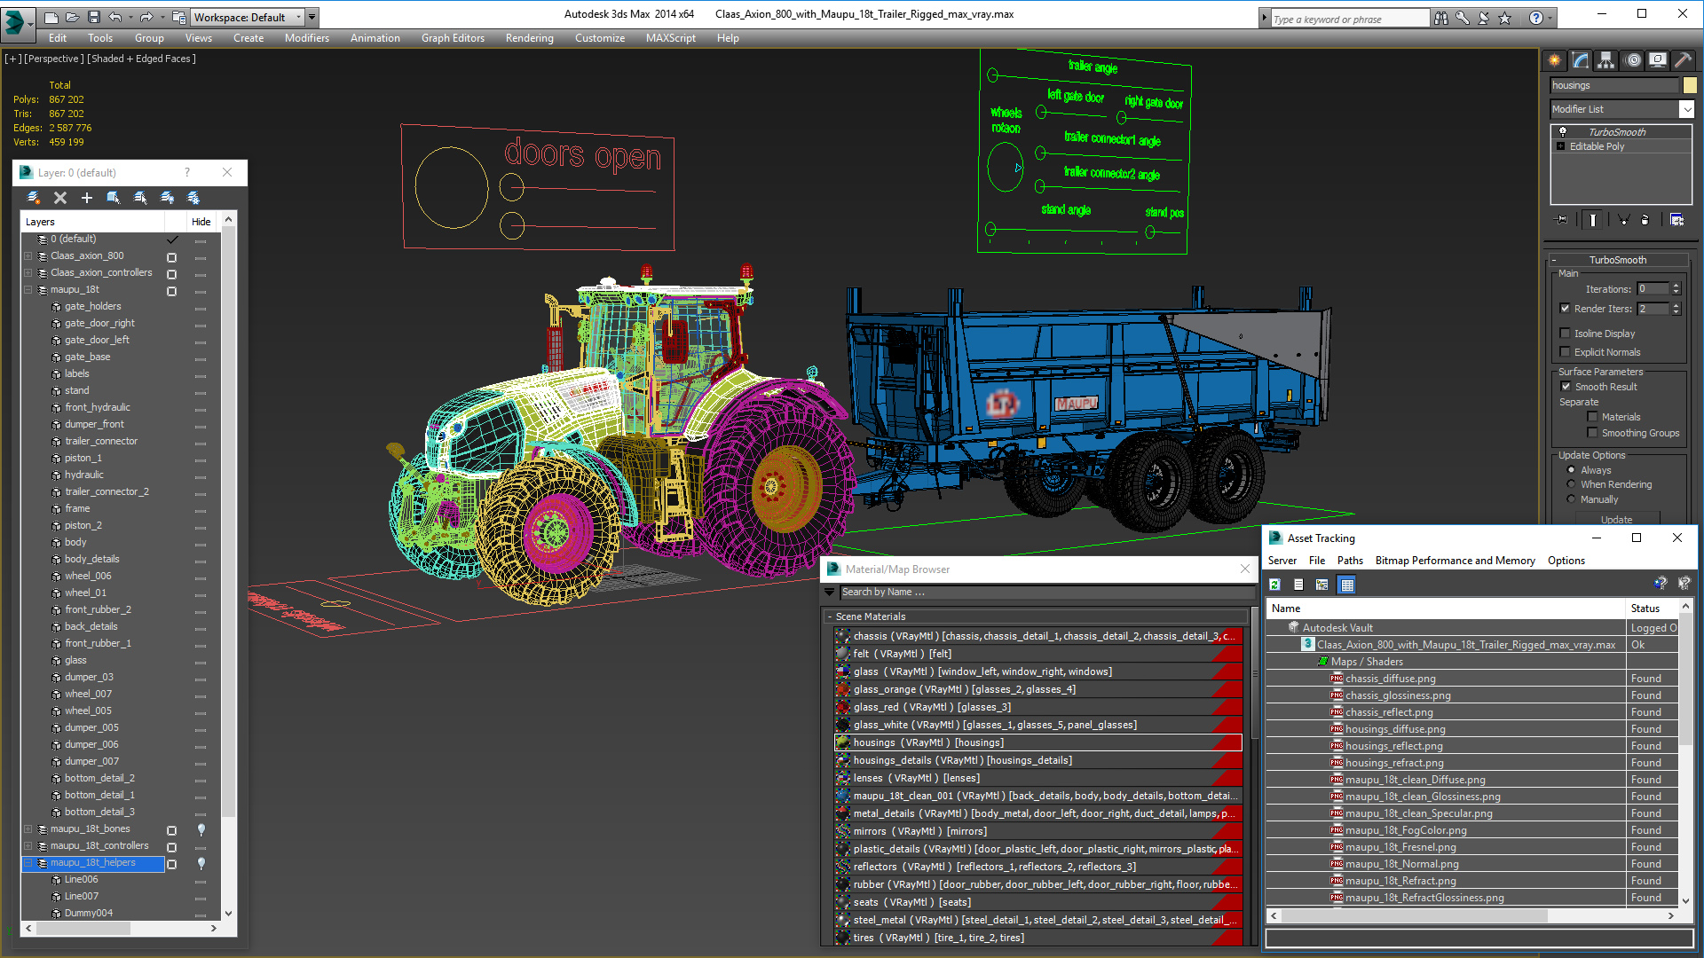The image size is (1704, 958).
Task: Click Remove Modifier trash icon
Action: (1645, 220)
